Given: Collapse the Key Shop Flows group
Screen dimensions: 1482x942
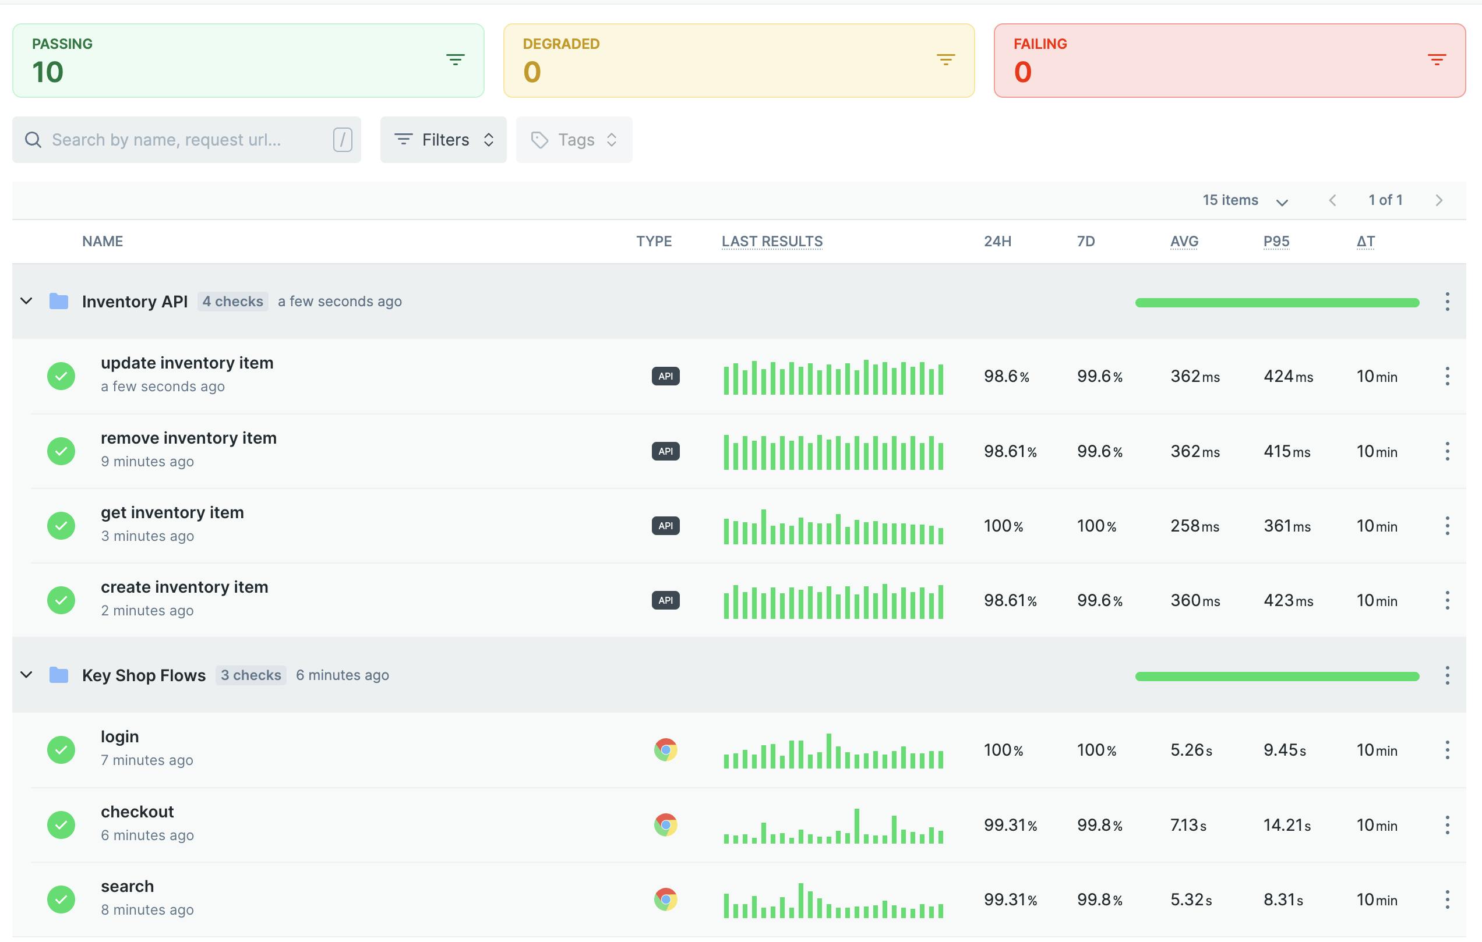Looking at the screenshot, I should [26, 675].
